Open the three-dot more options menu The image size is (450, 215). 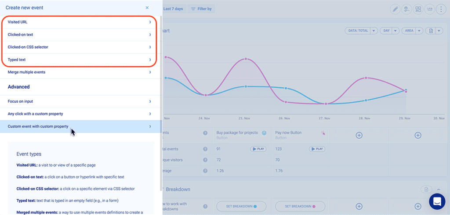[x=440, y=9]
